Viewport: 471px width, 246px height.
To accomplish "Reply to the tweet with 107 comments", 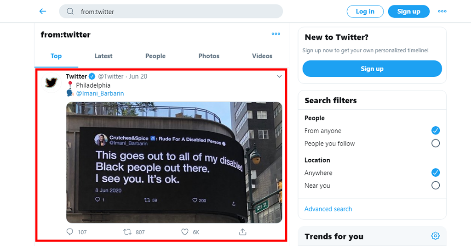I will point(70,232).
